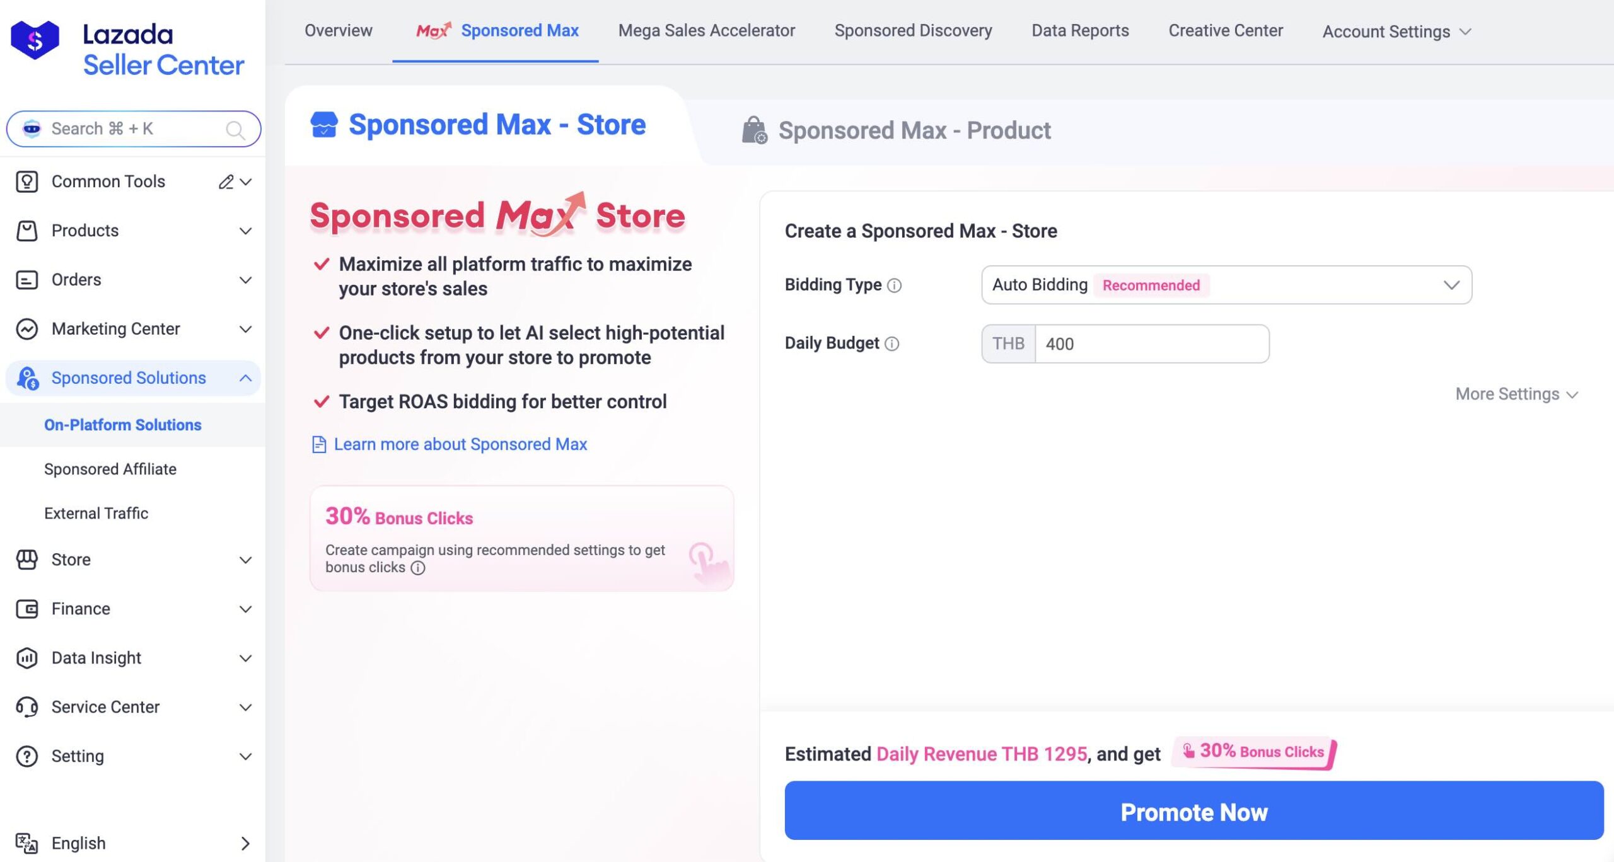Expand the Common Tools section chevron

pyautogui.click(x=246, y=182)
